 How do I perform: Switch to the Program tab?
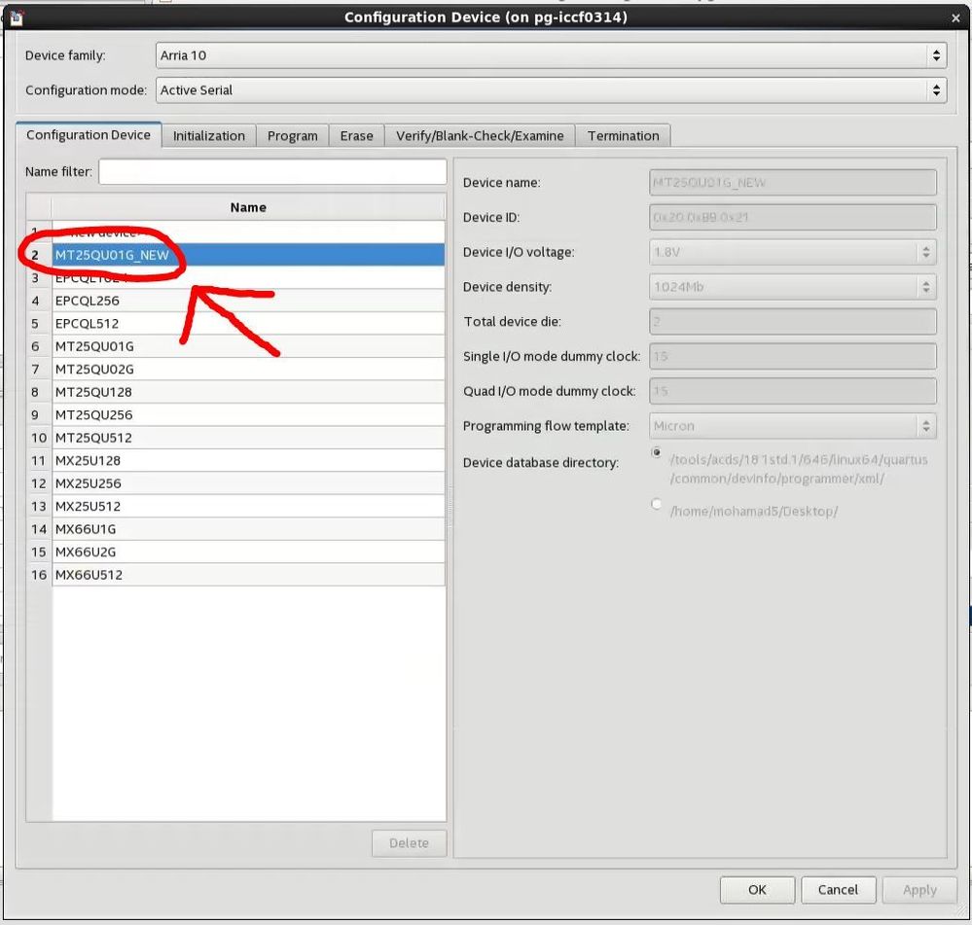point(292,135)
